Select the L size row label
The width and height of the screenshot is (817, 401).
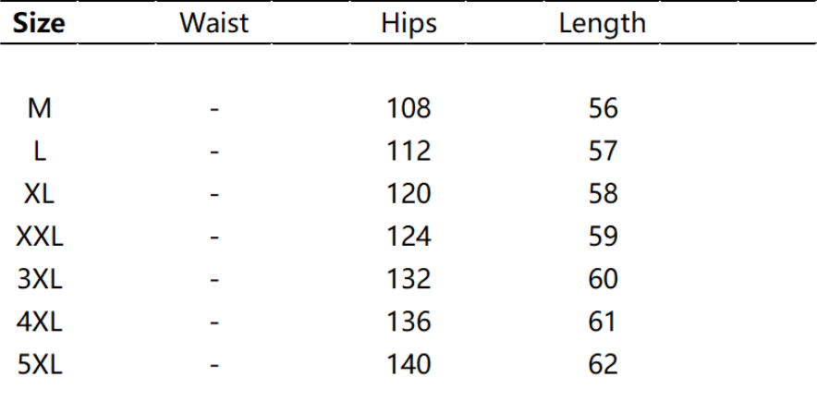(x=39, y=152)
